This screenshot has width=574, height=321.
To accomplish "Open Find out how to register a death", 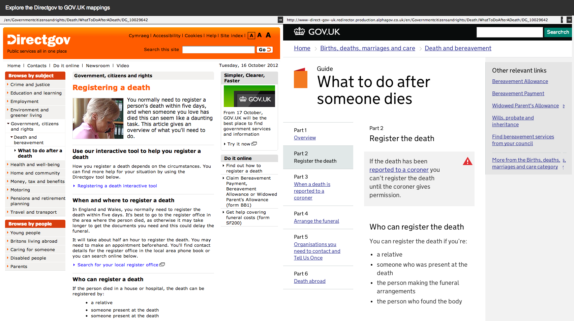I will pyautogui.click(x=244, y=168).
